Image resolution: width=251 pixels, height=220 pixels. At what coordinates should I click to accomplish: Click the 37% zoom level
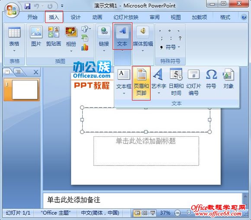pyautogui.click(x=165, y=213)
